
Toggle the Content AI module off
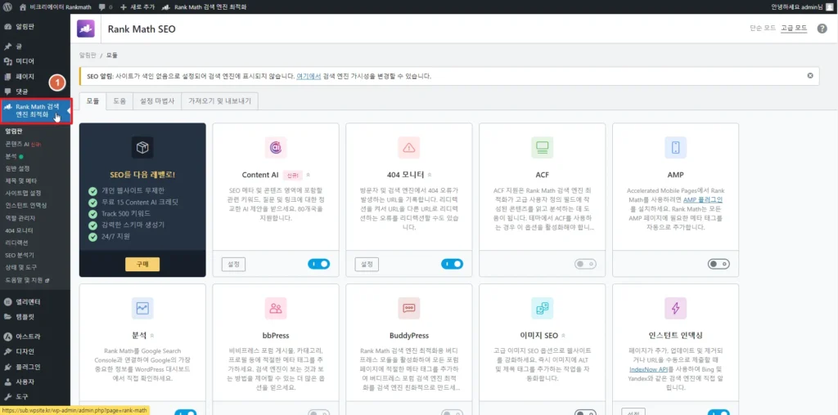319,264
